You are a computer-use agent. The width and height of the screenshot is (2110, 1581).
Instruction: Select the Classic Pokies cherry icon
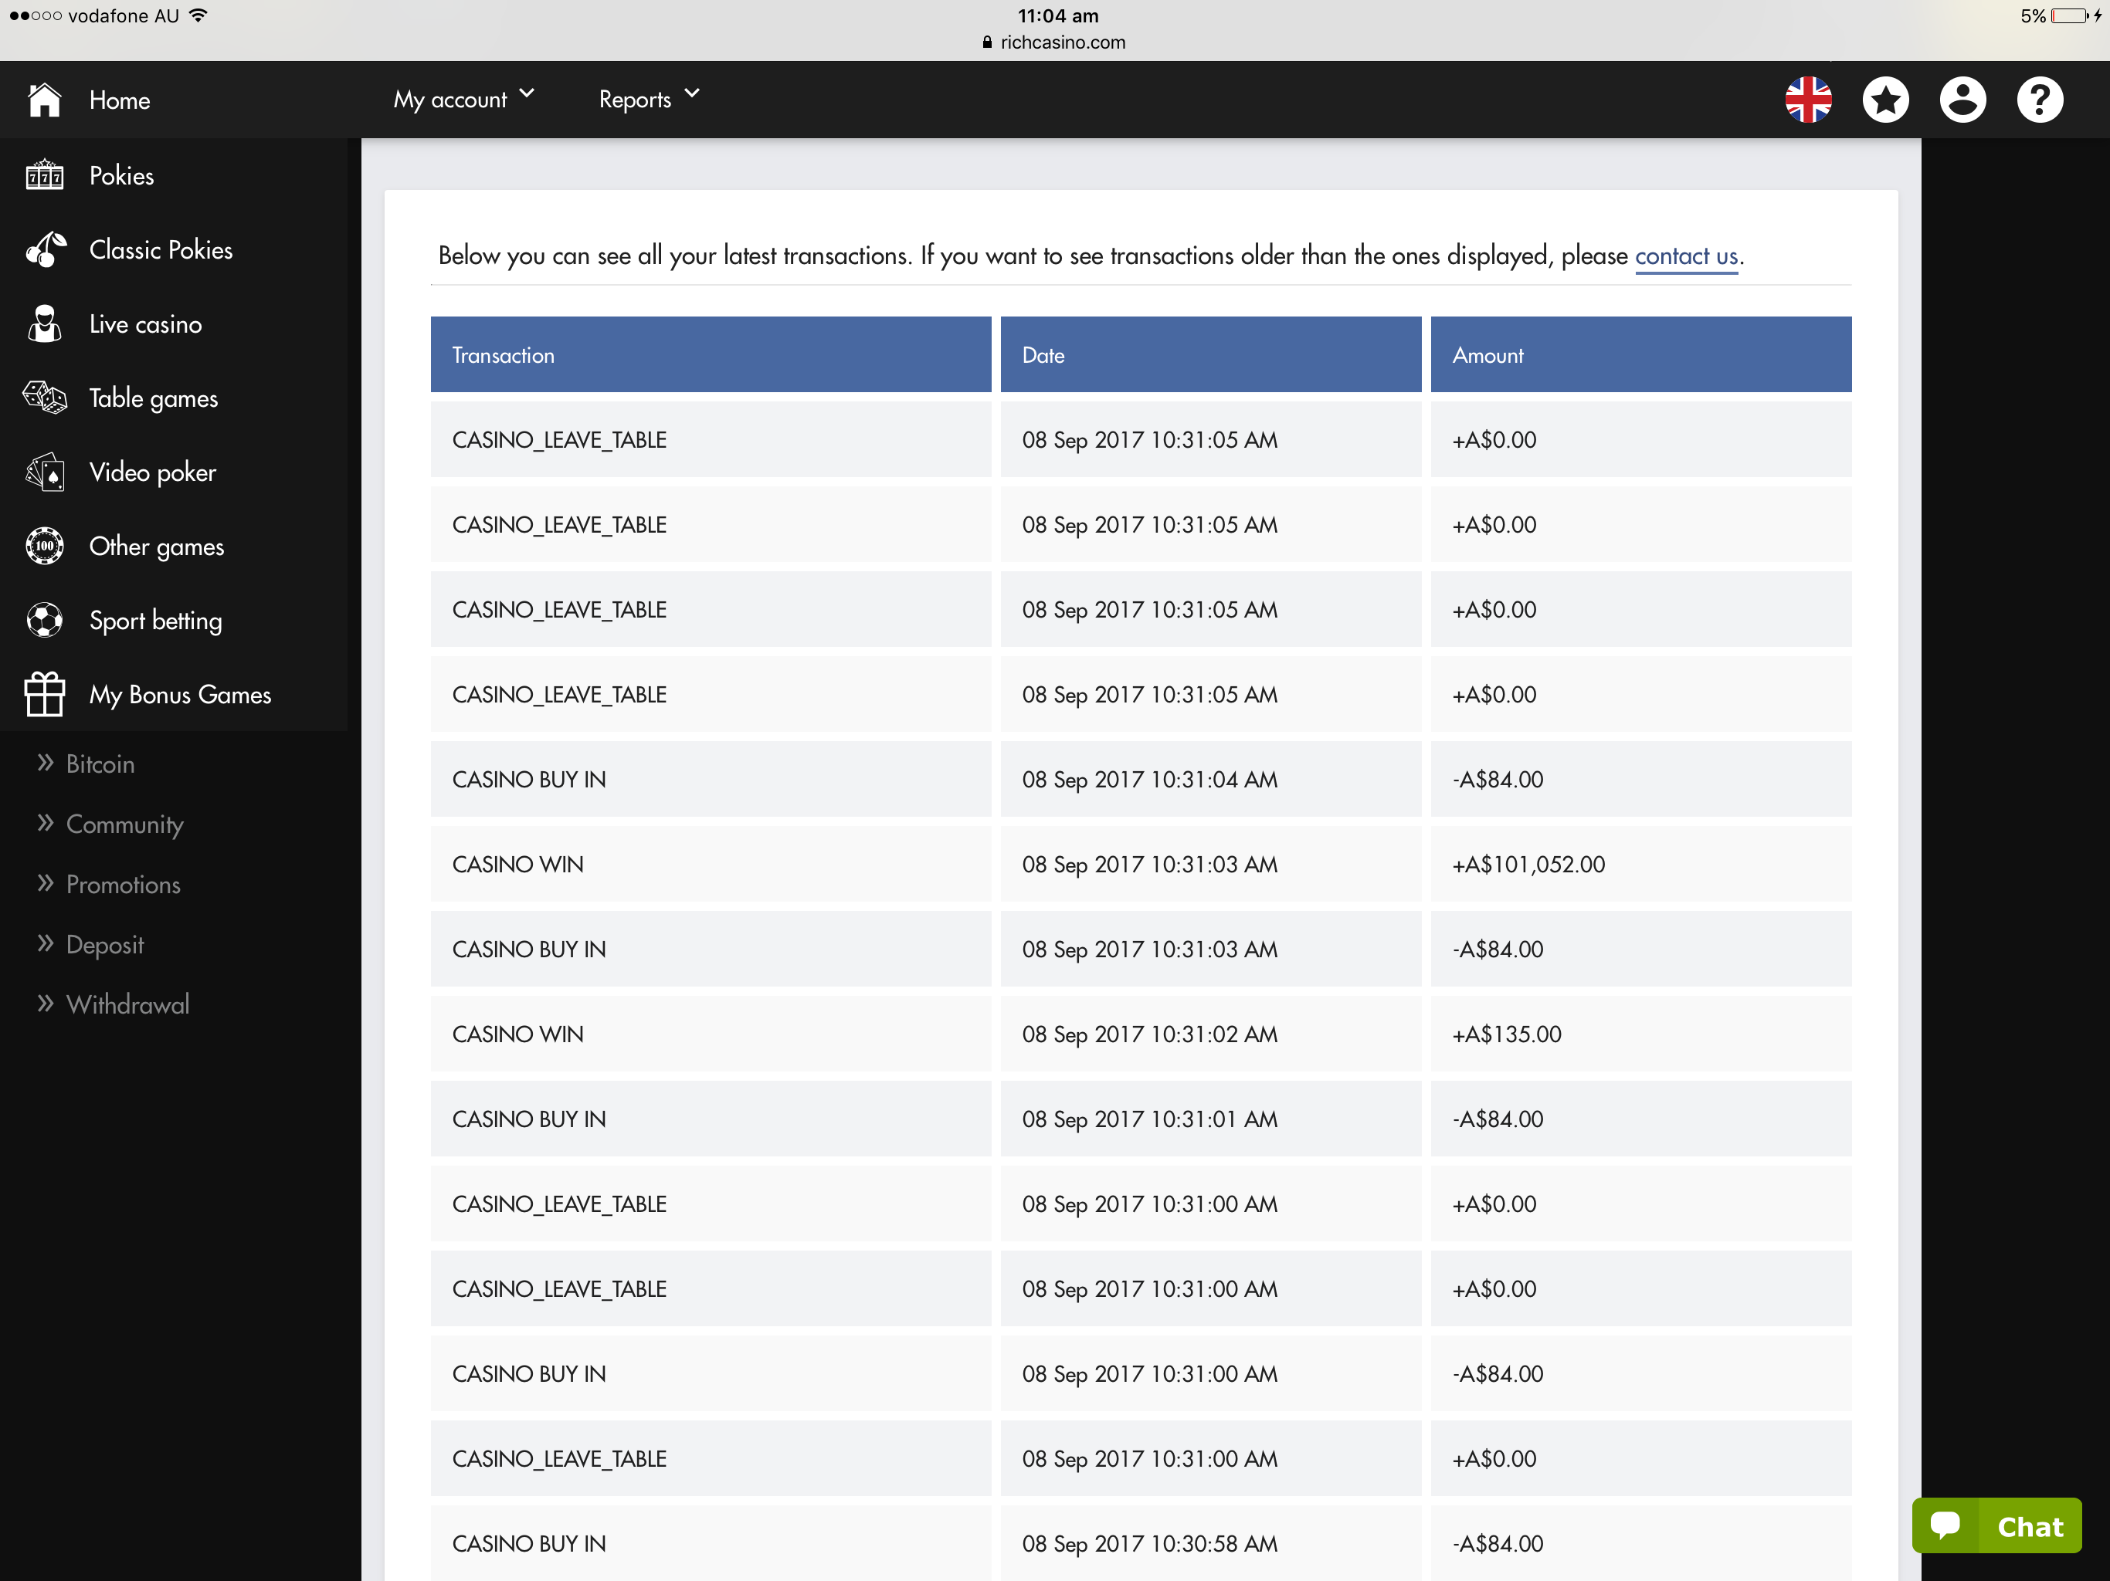pos(45,249)
